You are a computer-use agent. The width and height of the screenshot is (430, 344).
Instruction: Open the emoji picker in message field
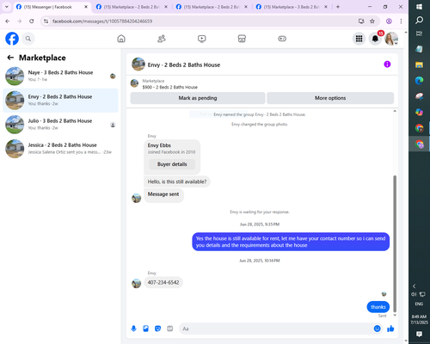coord(378,329)
